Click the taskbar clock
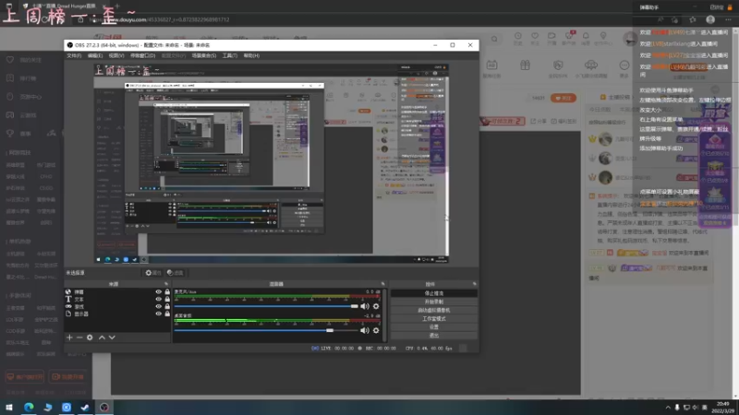The image size is (739, 415). 722,408
